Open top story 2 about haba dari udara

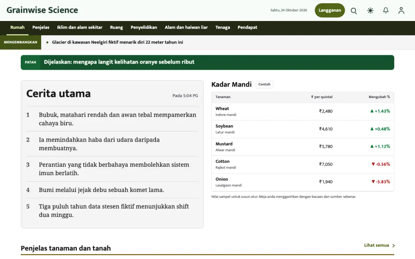pyautogui.click(x=99, y=144)
